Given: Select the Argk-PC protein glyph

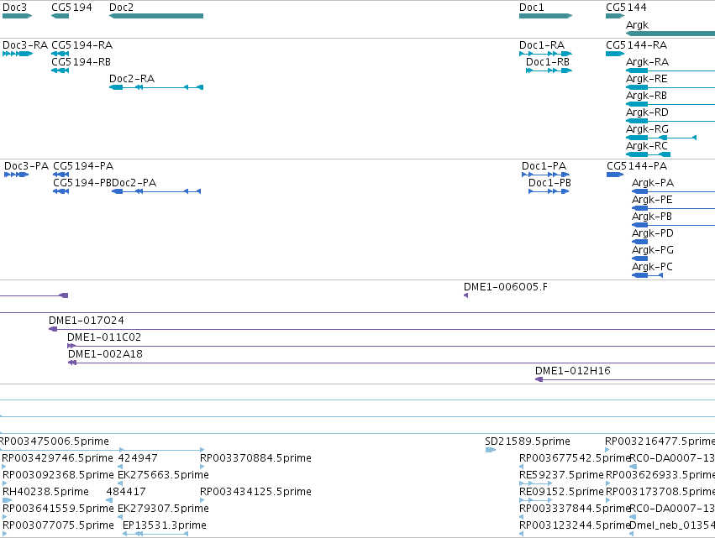Looking at the screenshot, I should [647, 275].
